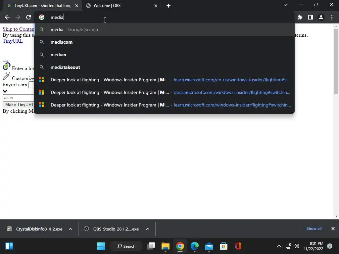This screenshot has height=254, width=339.
Task: Open the taskbar Search box
Action: click(126, 246)
